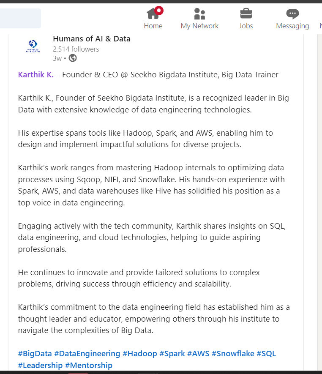Image resolution: width=322 pixels, height=374 pixels.
Task: Open Karthik K. profile link
Action: (x=36, y=75)
